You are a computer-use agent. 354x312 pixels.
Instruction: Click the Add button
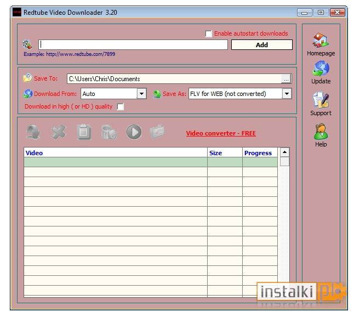pos(261,45)
